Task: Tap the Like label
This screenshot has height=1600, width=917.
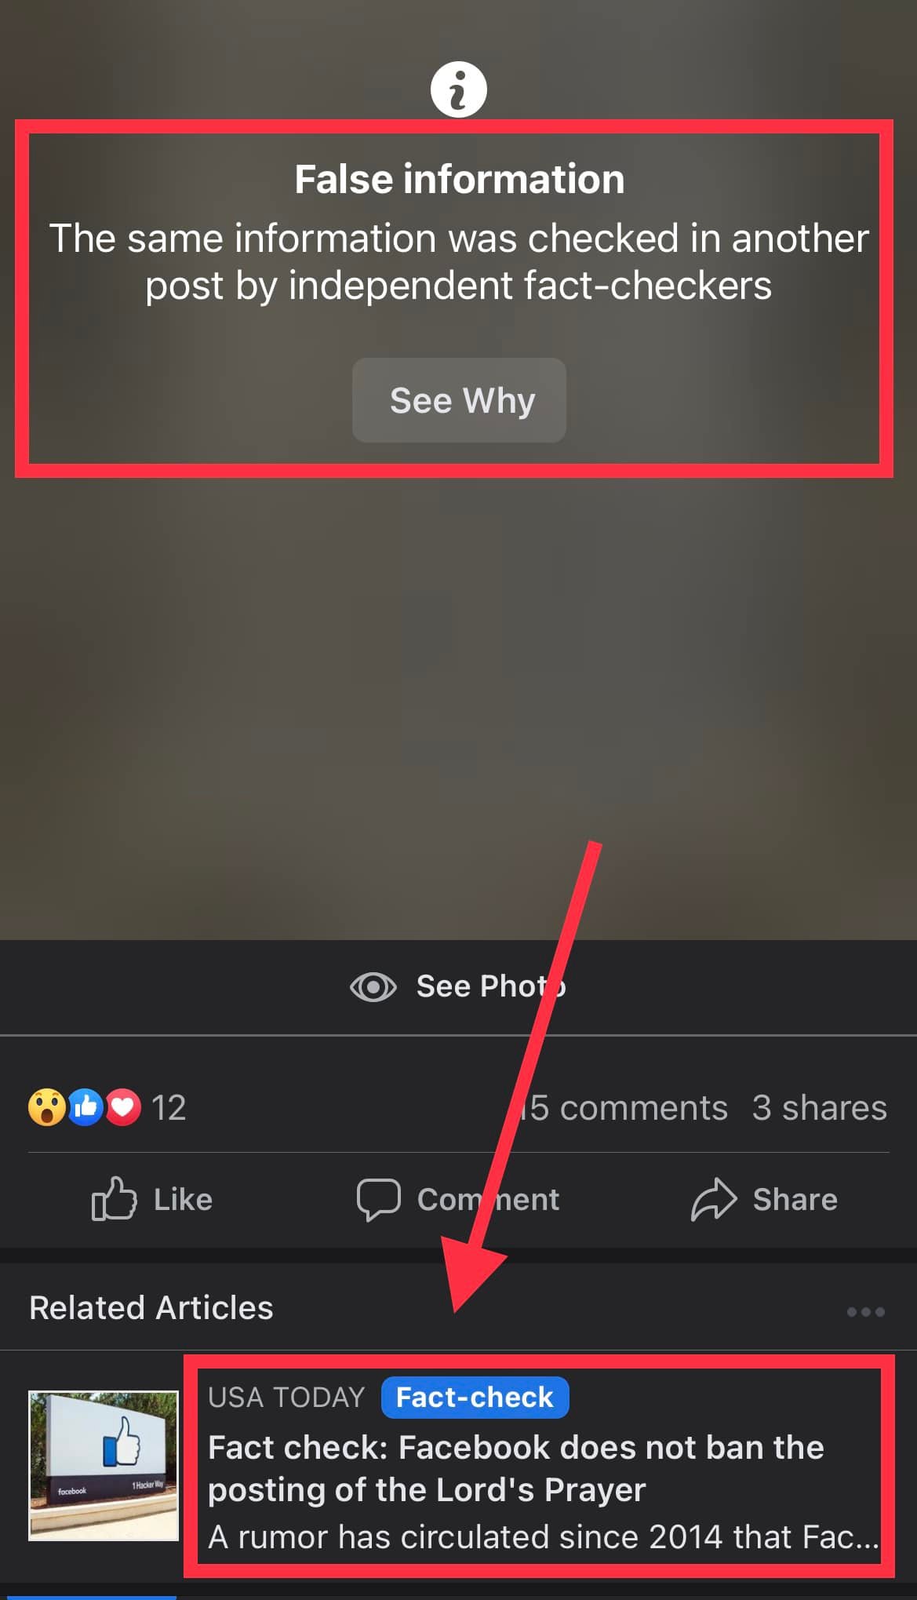Action: point(183,1199)
